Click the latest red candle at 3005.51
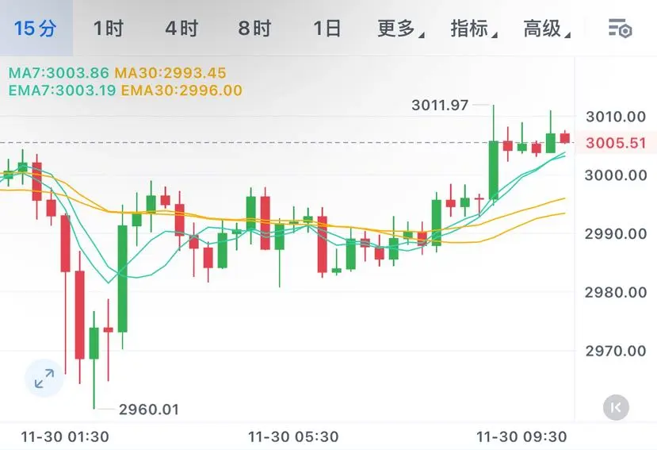Viewport: 657px width, 450px height. click(x=565, y=138)
